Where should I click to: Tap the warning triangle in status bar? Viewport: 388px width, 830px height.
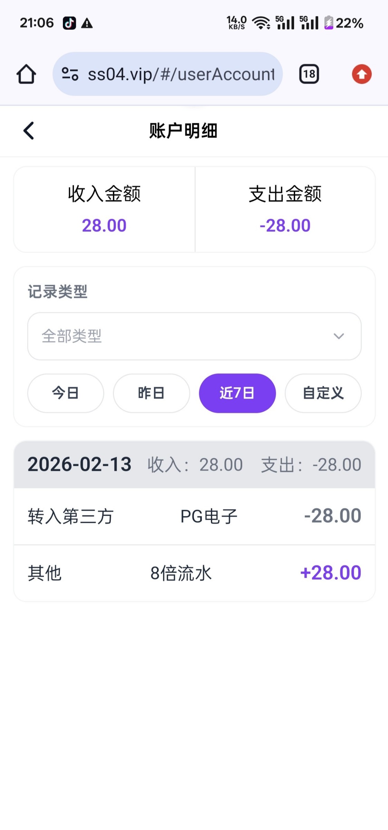[87, 23]
